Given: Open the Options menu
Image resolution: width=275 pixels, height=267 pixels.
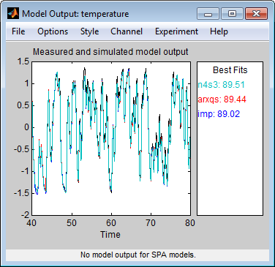Looking at the screenshot, I should (53, 31).
